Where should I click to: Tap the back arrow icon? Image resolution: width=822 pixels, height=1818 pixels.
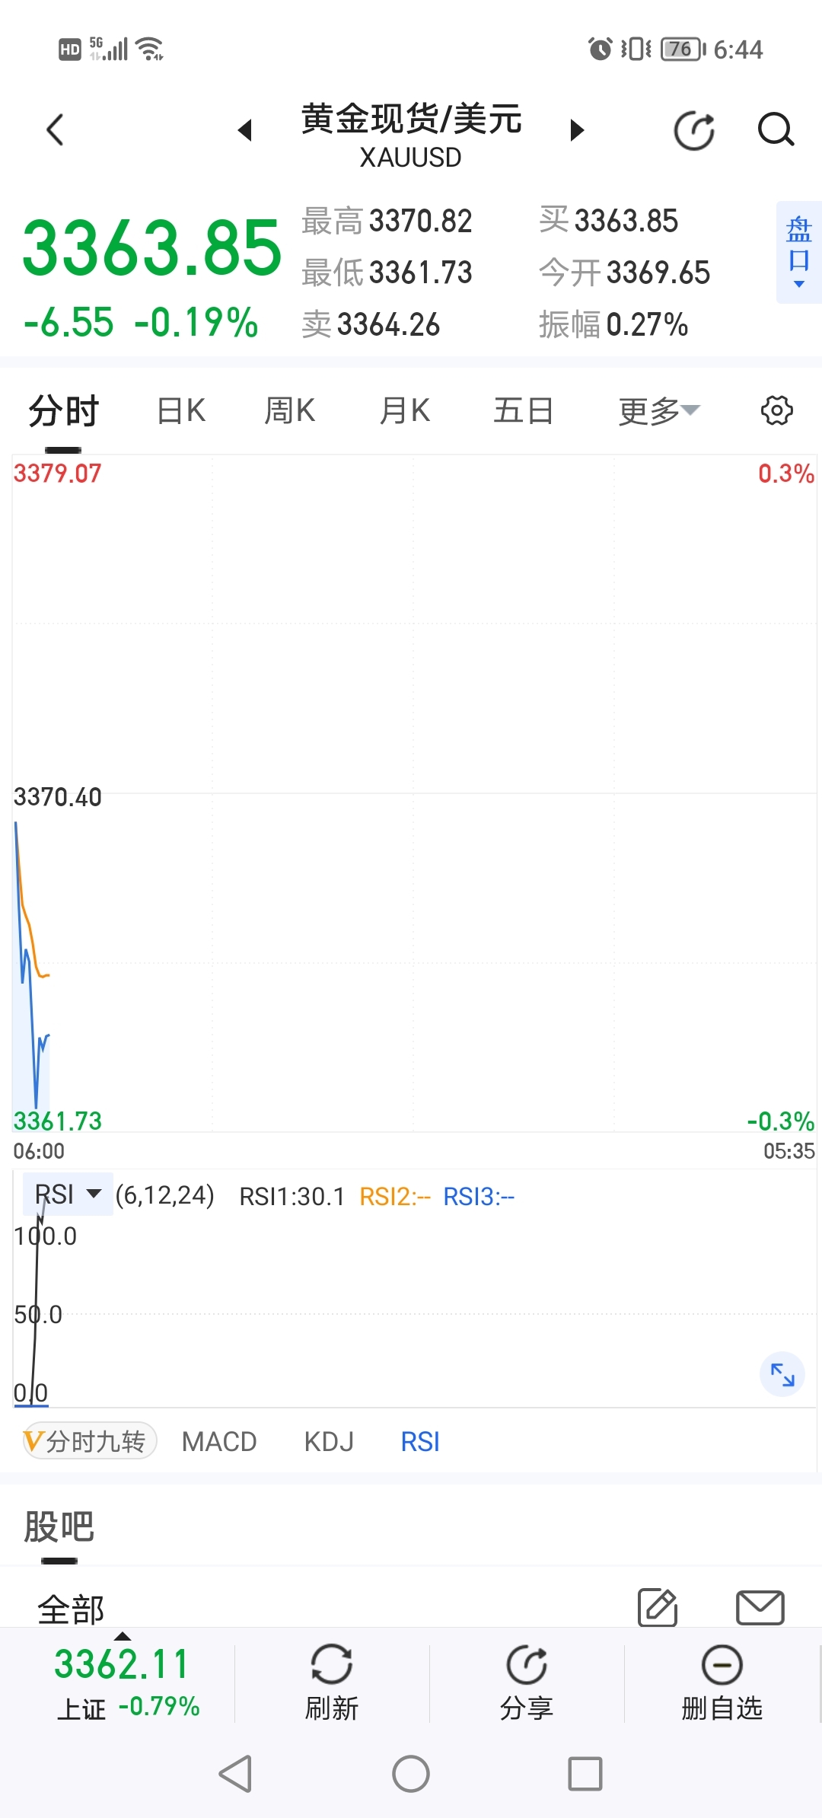(55, 129)
